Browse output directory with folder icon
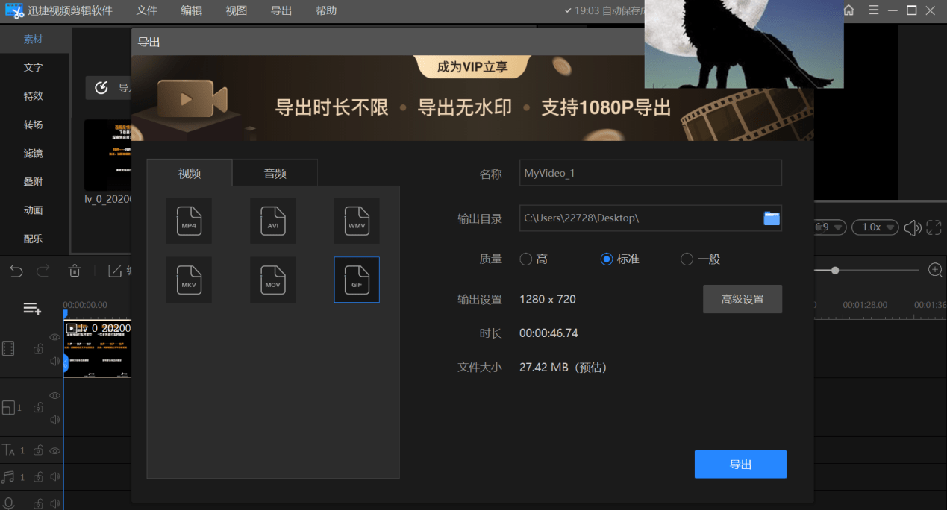This screenshot has width=947, height=510. 771,218
